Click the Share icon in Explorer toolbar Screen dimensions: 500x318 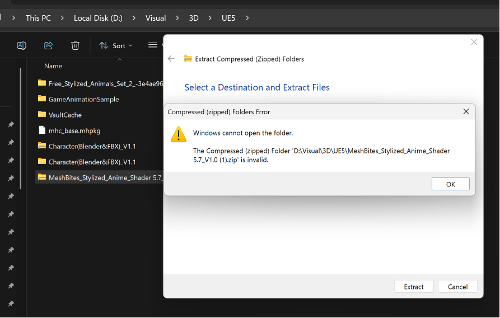48,45
